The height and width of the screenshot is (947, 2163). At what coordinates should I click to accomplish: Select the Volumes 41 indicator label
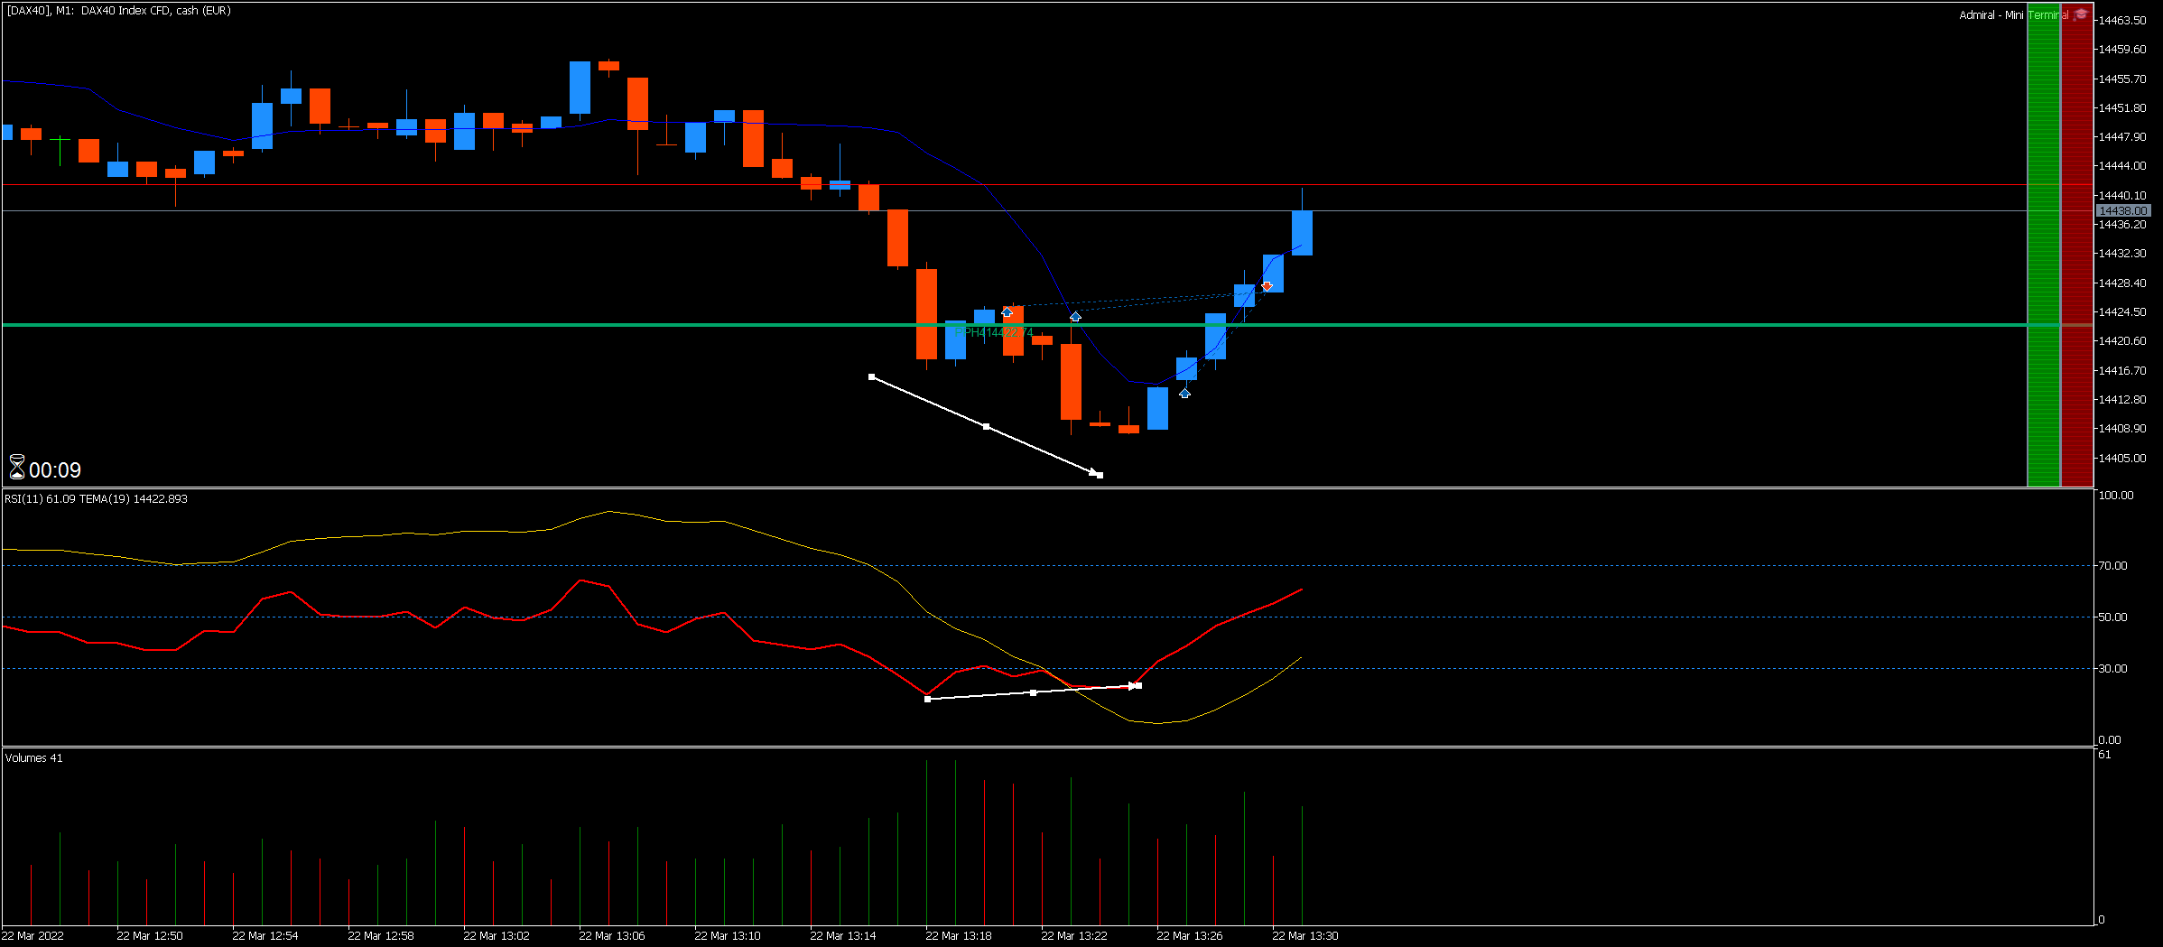click(34, 758)
